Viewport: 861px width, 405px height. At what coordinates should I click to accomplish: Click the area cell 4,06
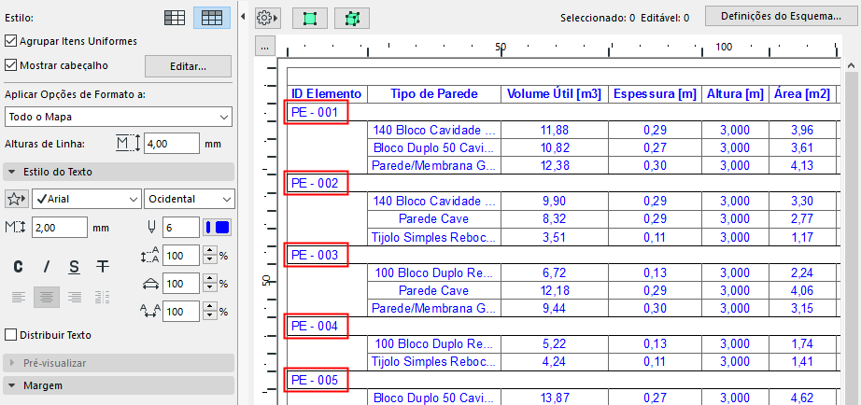(x=802, y=290)
